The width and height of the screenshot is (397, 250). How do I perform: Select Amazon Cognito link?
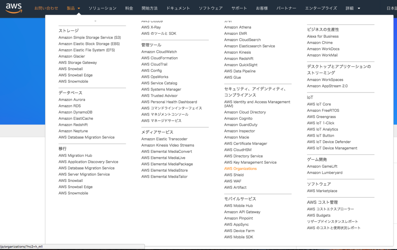tap(238, 118)
